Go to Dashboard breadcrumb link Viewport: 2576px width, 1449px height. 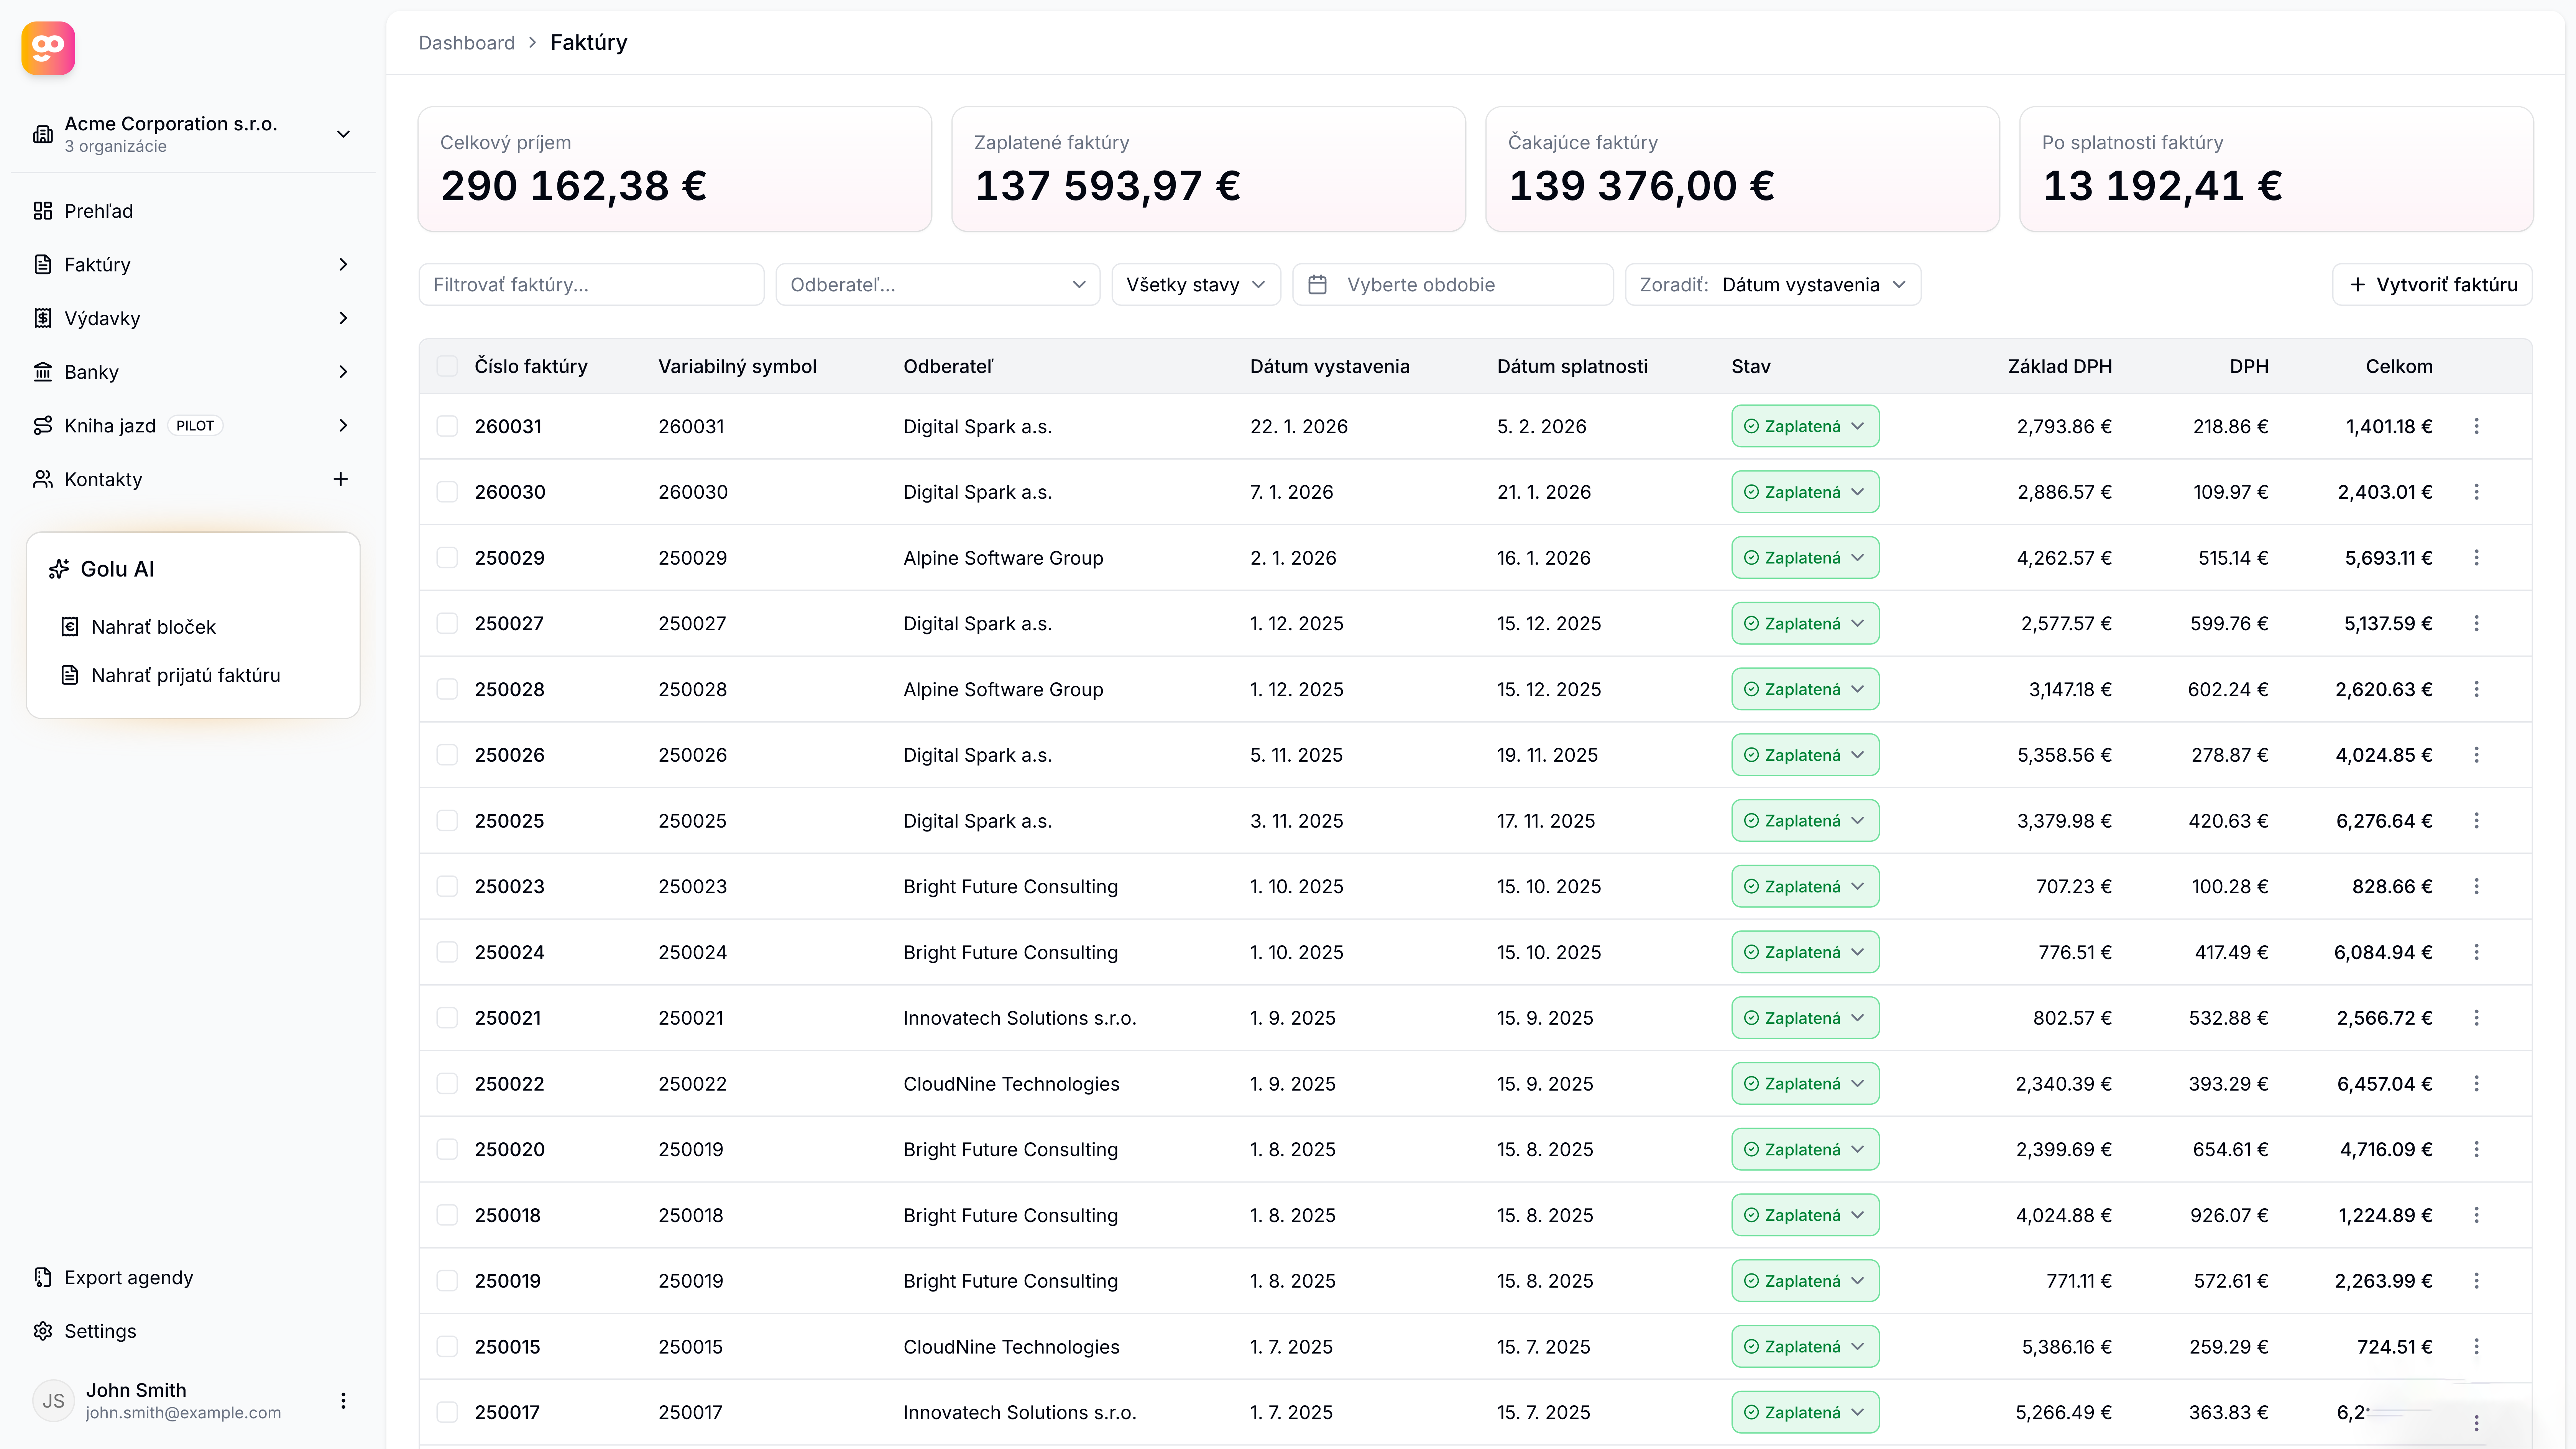pyautogui.click(x=467, y=43)
